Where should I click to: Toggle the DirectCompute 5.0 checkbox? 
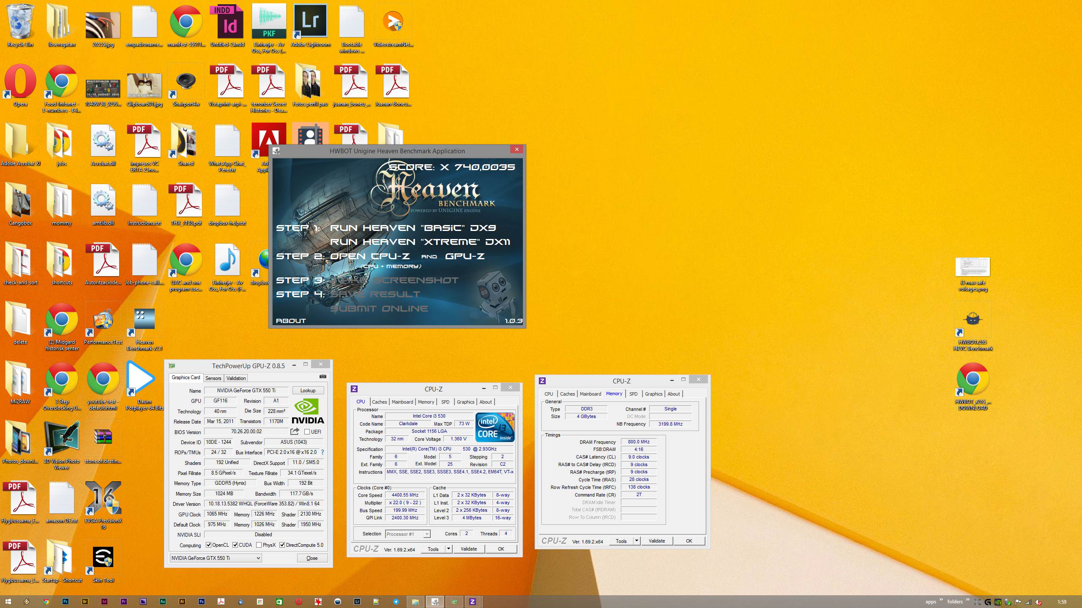(282, 545)
